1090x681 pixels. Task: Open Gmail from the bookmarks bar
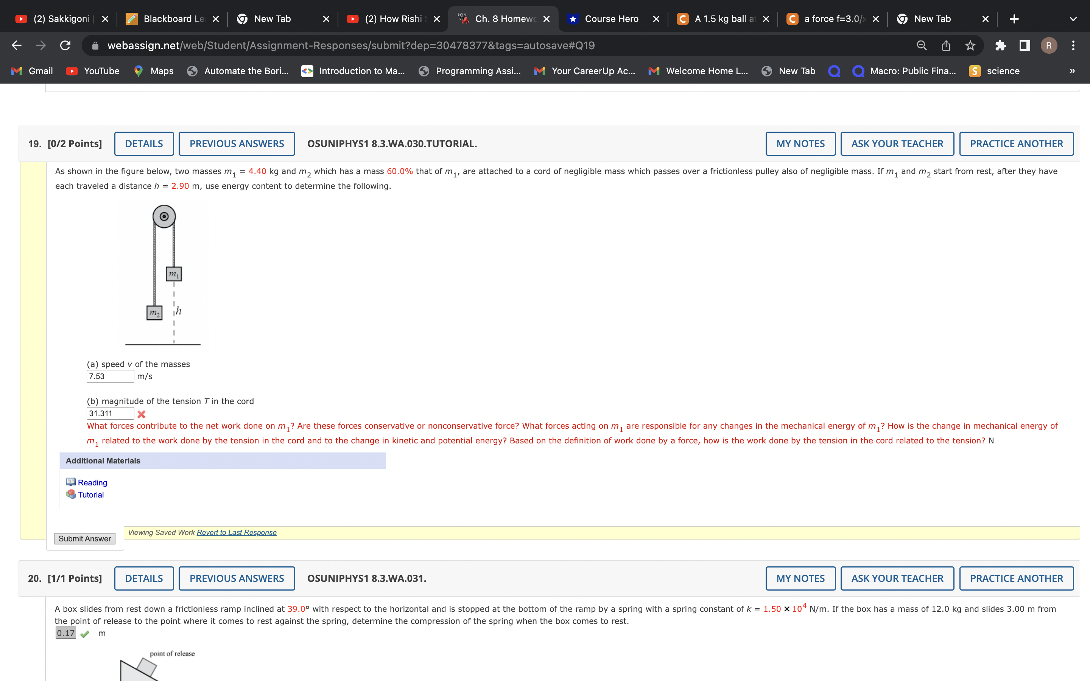[31, 71]
